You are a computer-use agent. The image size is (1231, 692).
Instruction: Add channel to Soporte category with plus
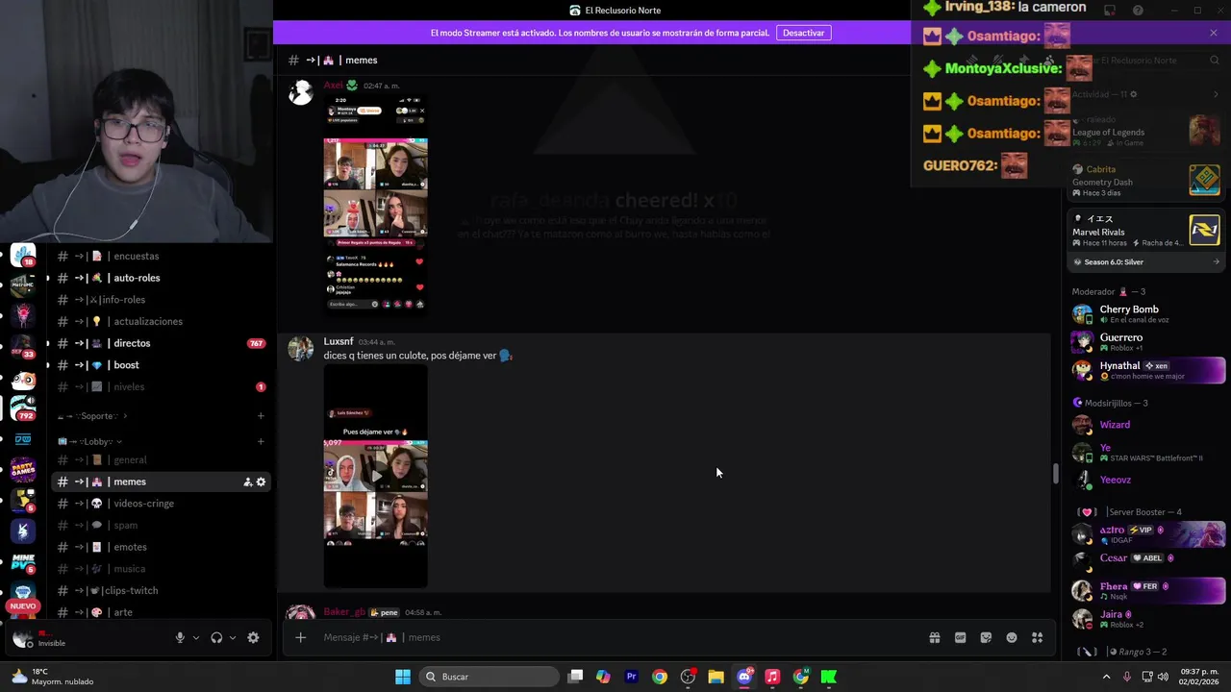[261, 416]
